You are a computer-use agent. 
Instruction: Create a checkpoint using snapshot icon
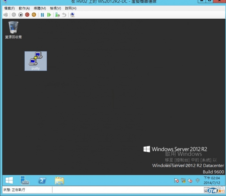57,15
